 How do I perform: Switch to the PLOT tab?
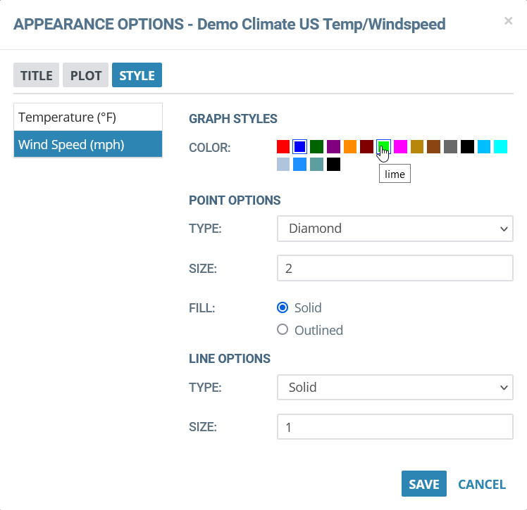coord(86,75)
